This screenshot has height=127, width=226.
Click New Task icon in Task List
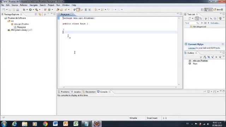tap(190, 18)
